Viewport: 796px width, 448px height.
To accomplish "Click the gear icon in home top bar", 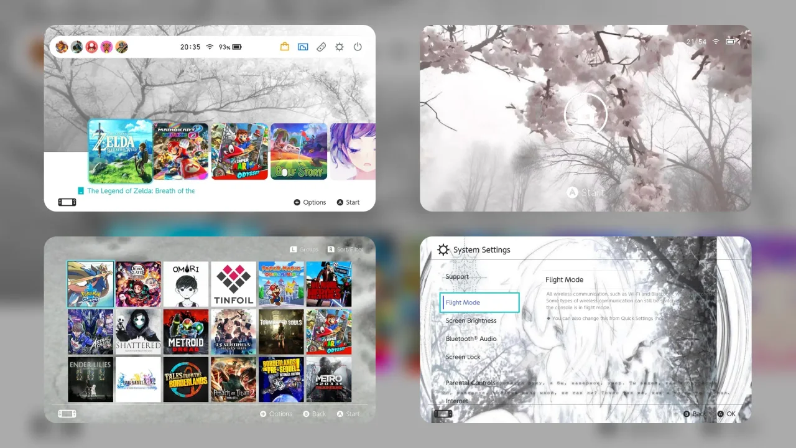I will coord(340,47).
